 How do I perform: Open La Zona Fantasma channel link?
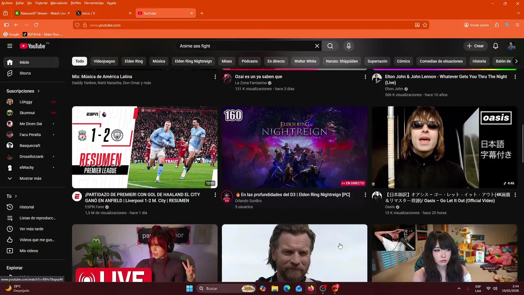click(251, 83)
